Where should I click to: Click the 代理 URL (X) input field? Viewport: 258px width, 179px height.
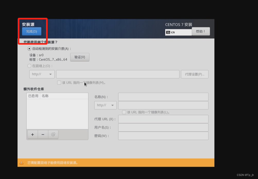(x=163, y=119)
